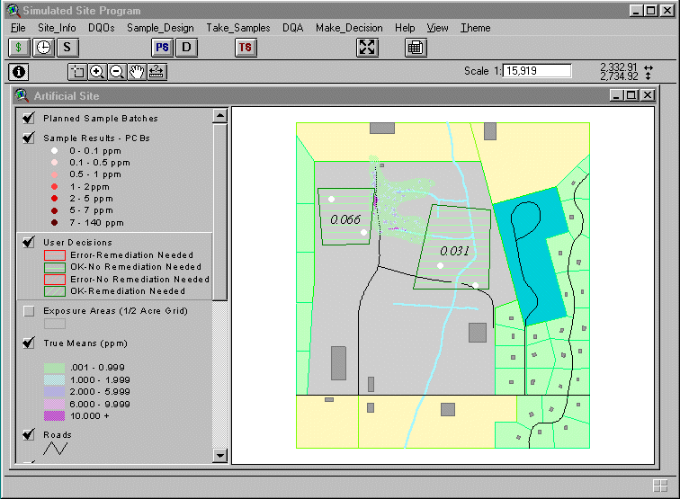
Task: Uncheck the Planned Sample Batches layer
Action: click(x=29, y=118)
